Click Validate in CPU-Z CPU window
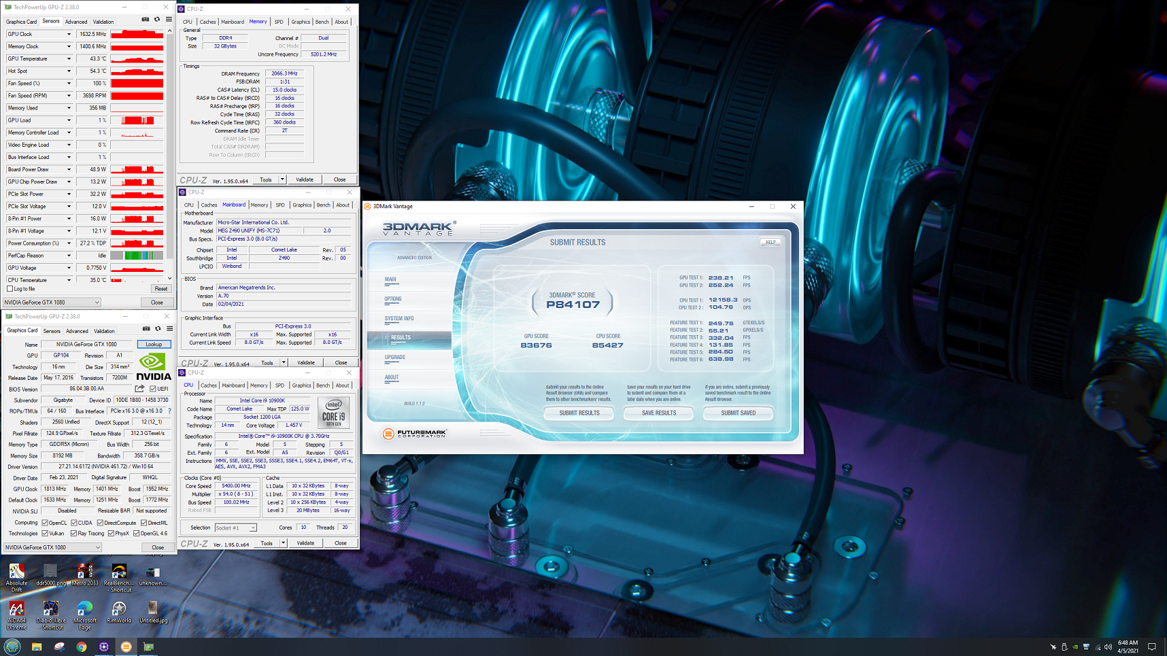Viewport: 1167px width, 656px height. [x=306, y=543]
